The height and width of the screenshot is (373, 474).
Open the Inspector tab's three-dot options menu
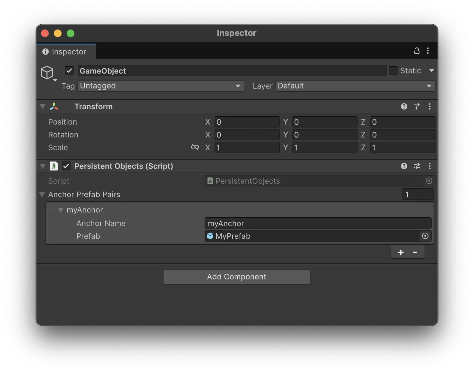pyautogui.click(x=428, y=51)
